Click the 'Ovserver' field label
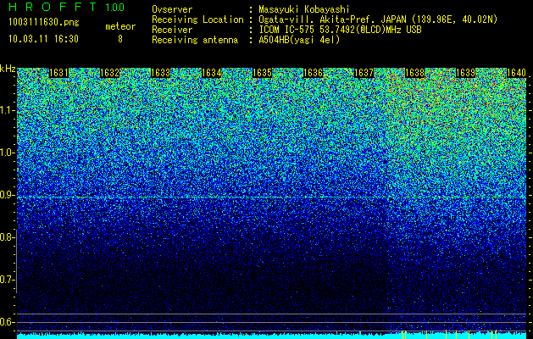The image size is (533, 339). click(172, 9)
